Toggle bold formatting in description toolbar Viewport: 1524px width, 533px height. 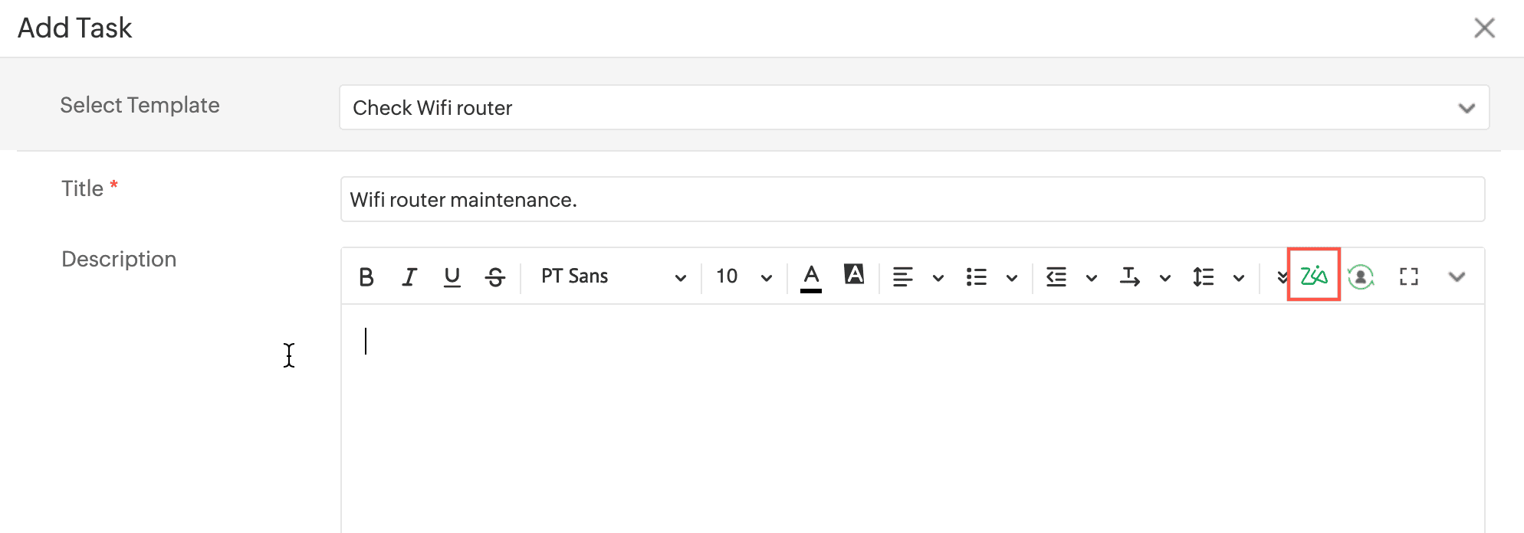point(366,276)
